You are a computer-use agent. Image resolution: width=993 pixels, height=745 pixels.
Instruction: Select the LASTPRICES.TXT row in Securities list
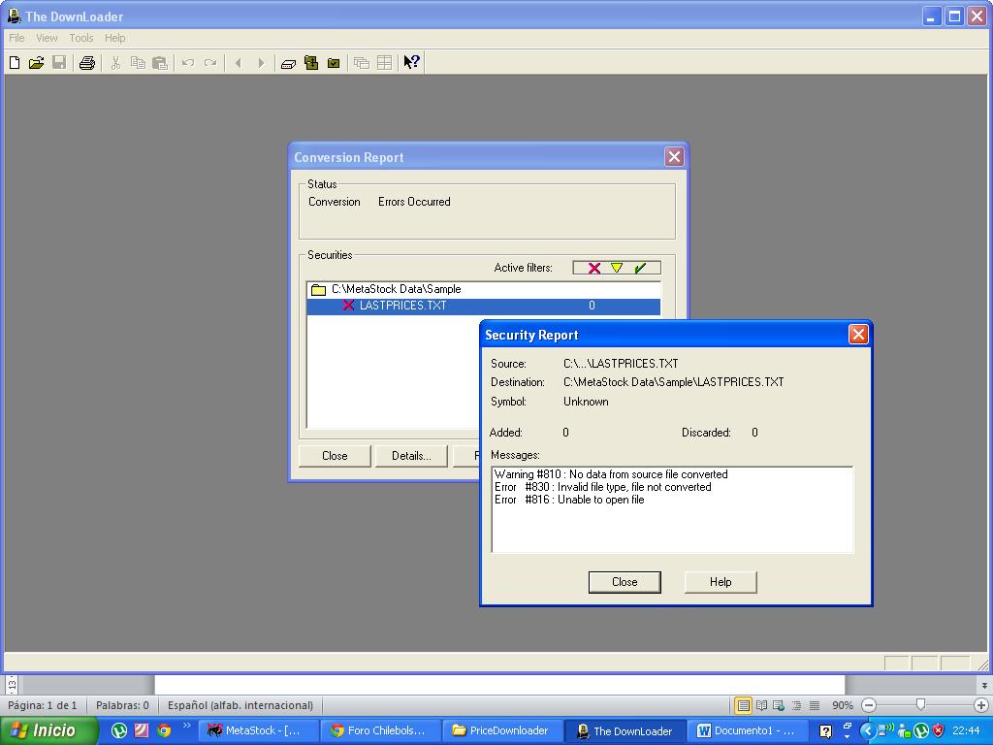click(x=484, y=306)
